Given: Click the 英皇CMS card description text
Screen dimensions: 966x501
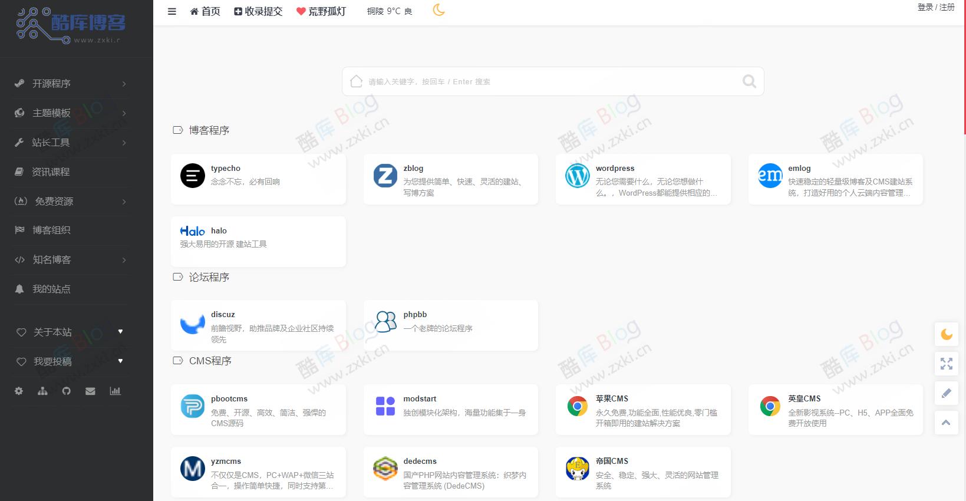Looking at the screenshot, I should pyautogui.click(x=850, y=418).
